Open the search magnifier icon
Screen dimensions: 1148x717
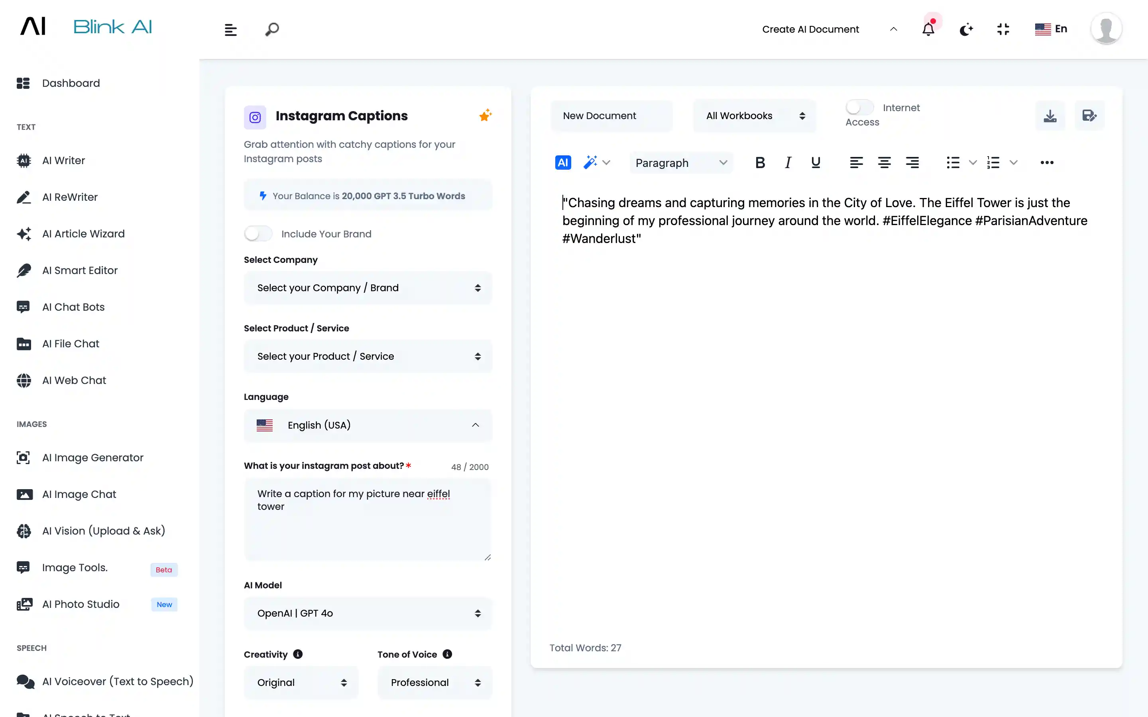point(272,29)
